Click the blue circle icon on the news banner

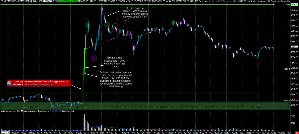(9, 83)
